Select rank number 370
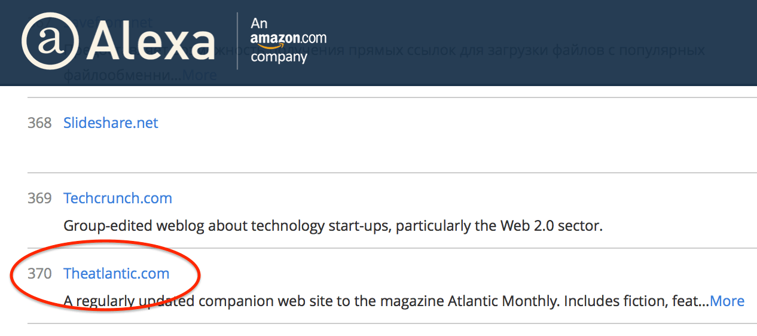 pos(39,274)
